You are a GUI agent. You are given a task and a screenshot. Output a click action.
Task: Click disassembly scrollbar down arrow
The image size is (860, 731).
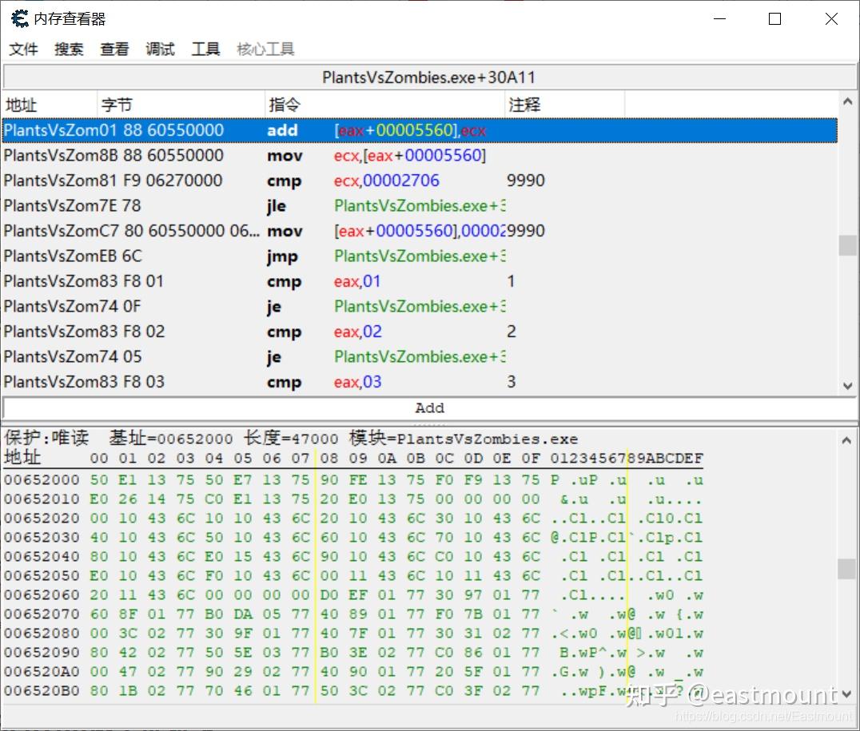click(846, 386)
